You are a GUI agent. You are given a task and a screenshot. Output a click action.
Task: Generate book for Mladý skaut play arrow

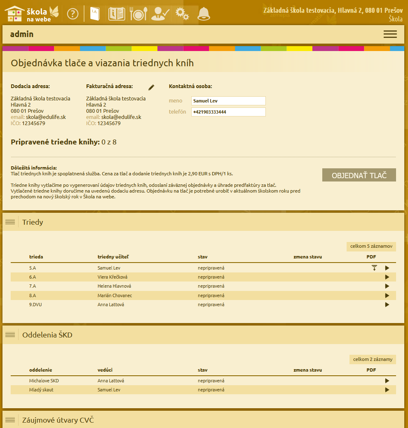point(387,390)
